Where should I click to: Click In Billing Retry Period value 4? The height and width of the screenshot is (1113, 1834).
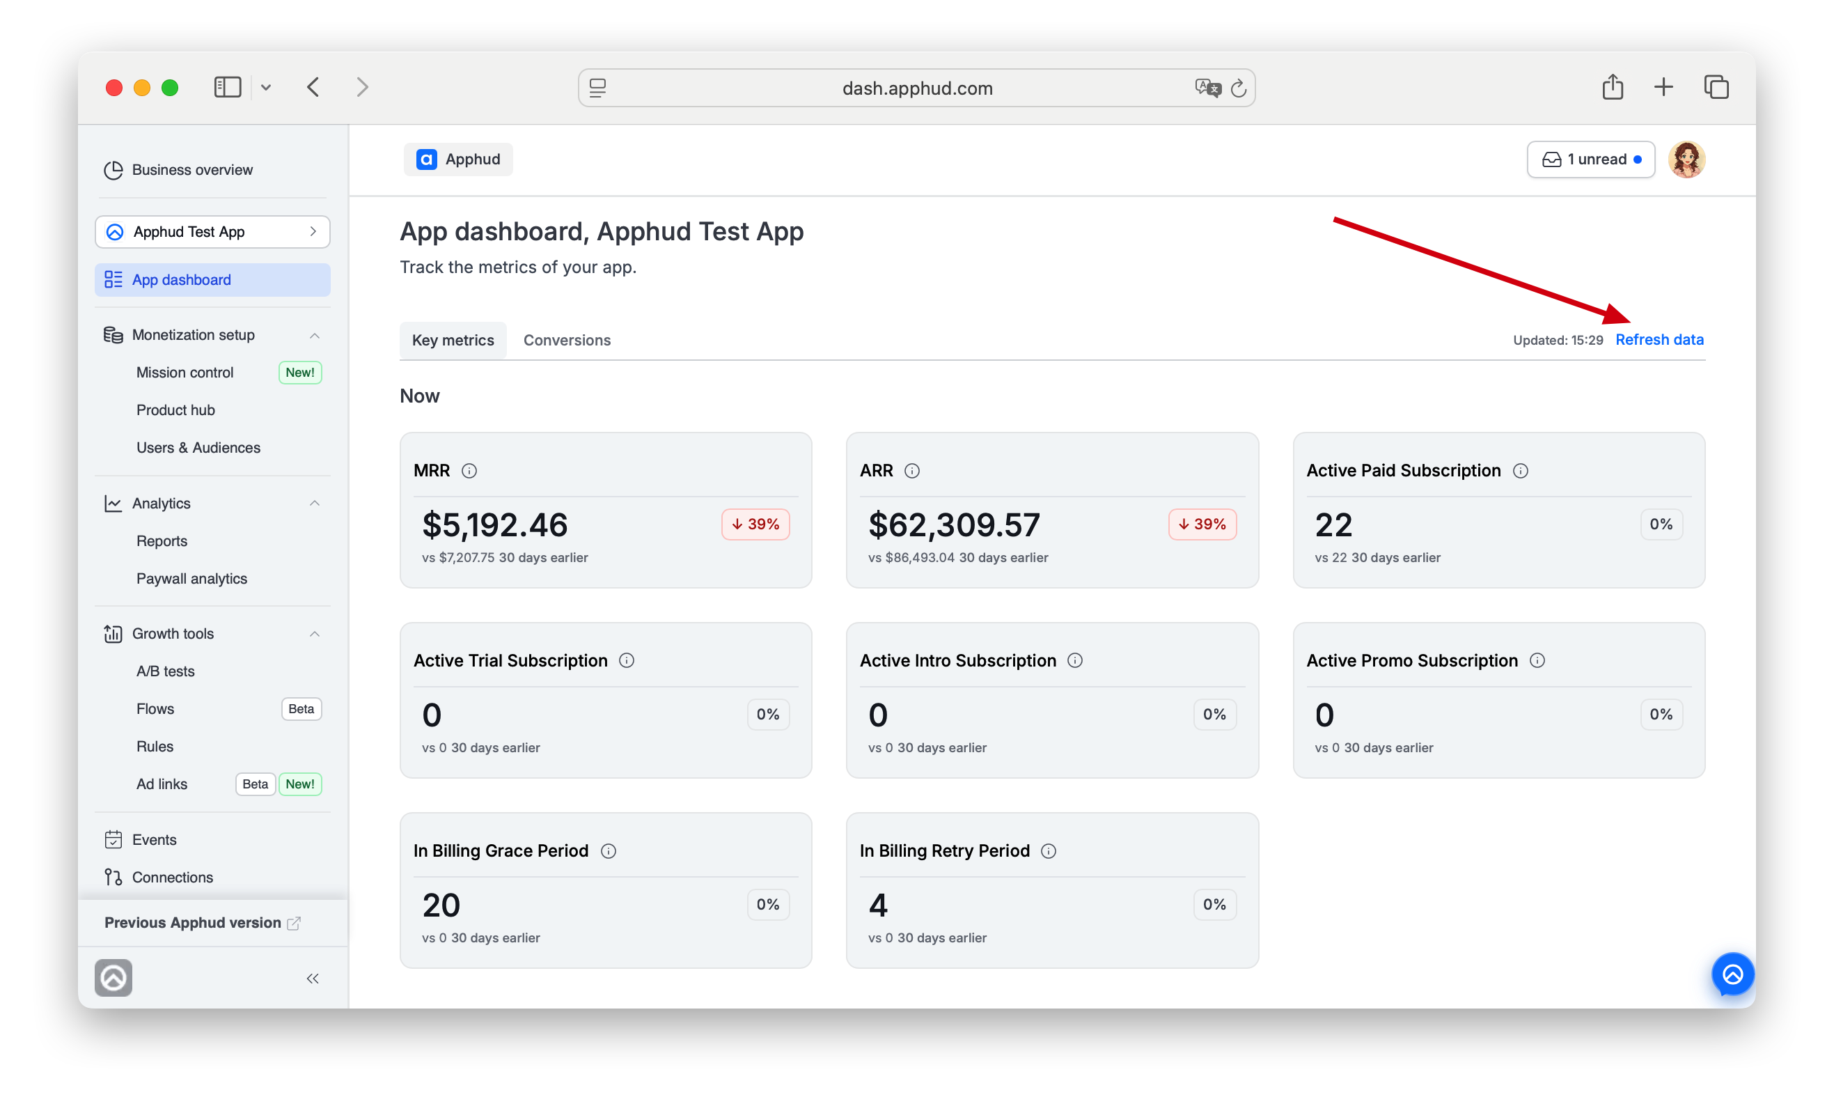(878, 905)
